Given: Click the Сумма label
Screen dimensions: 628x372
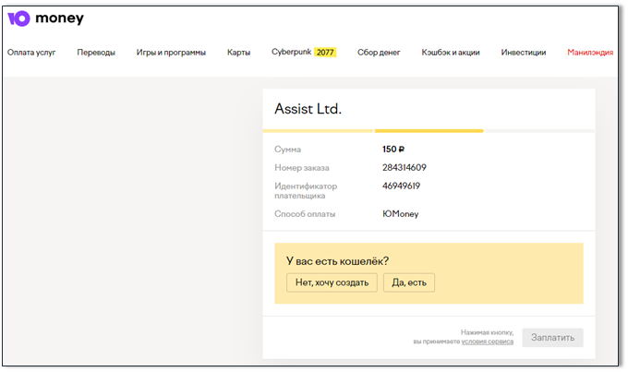Looking at the screenshot, I should click(x=287, y=150).
